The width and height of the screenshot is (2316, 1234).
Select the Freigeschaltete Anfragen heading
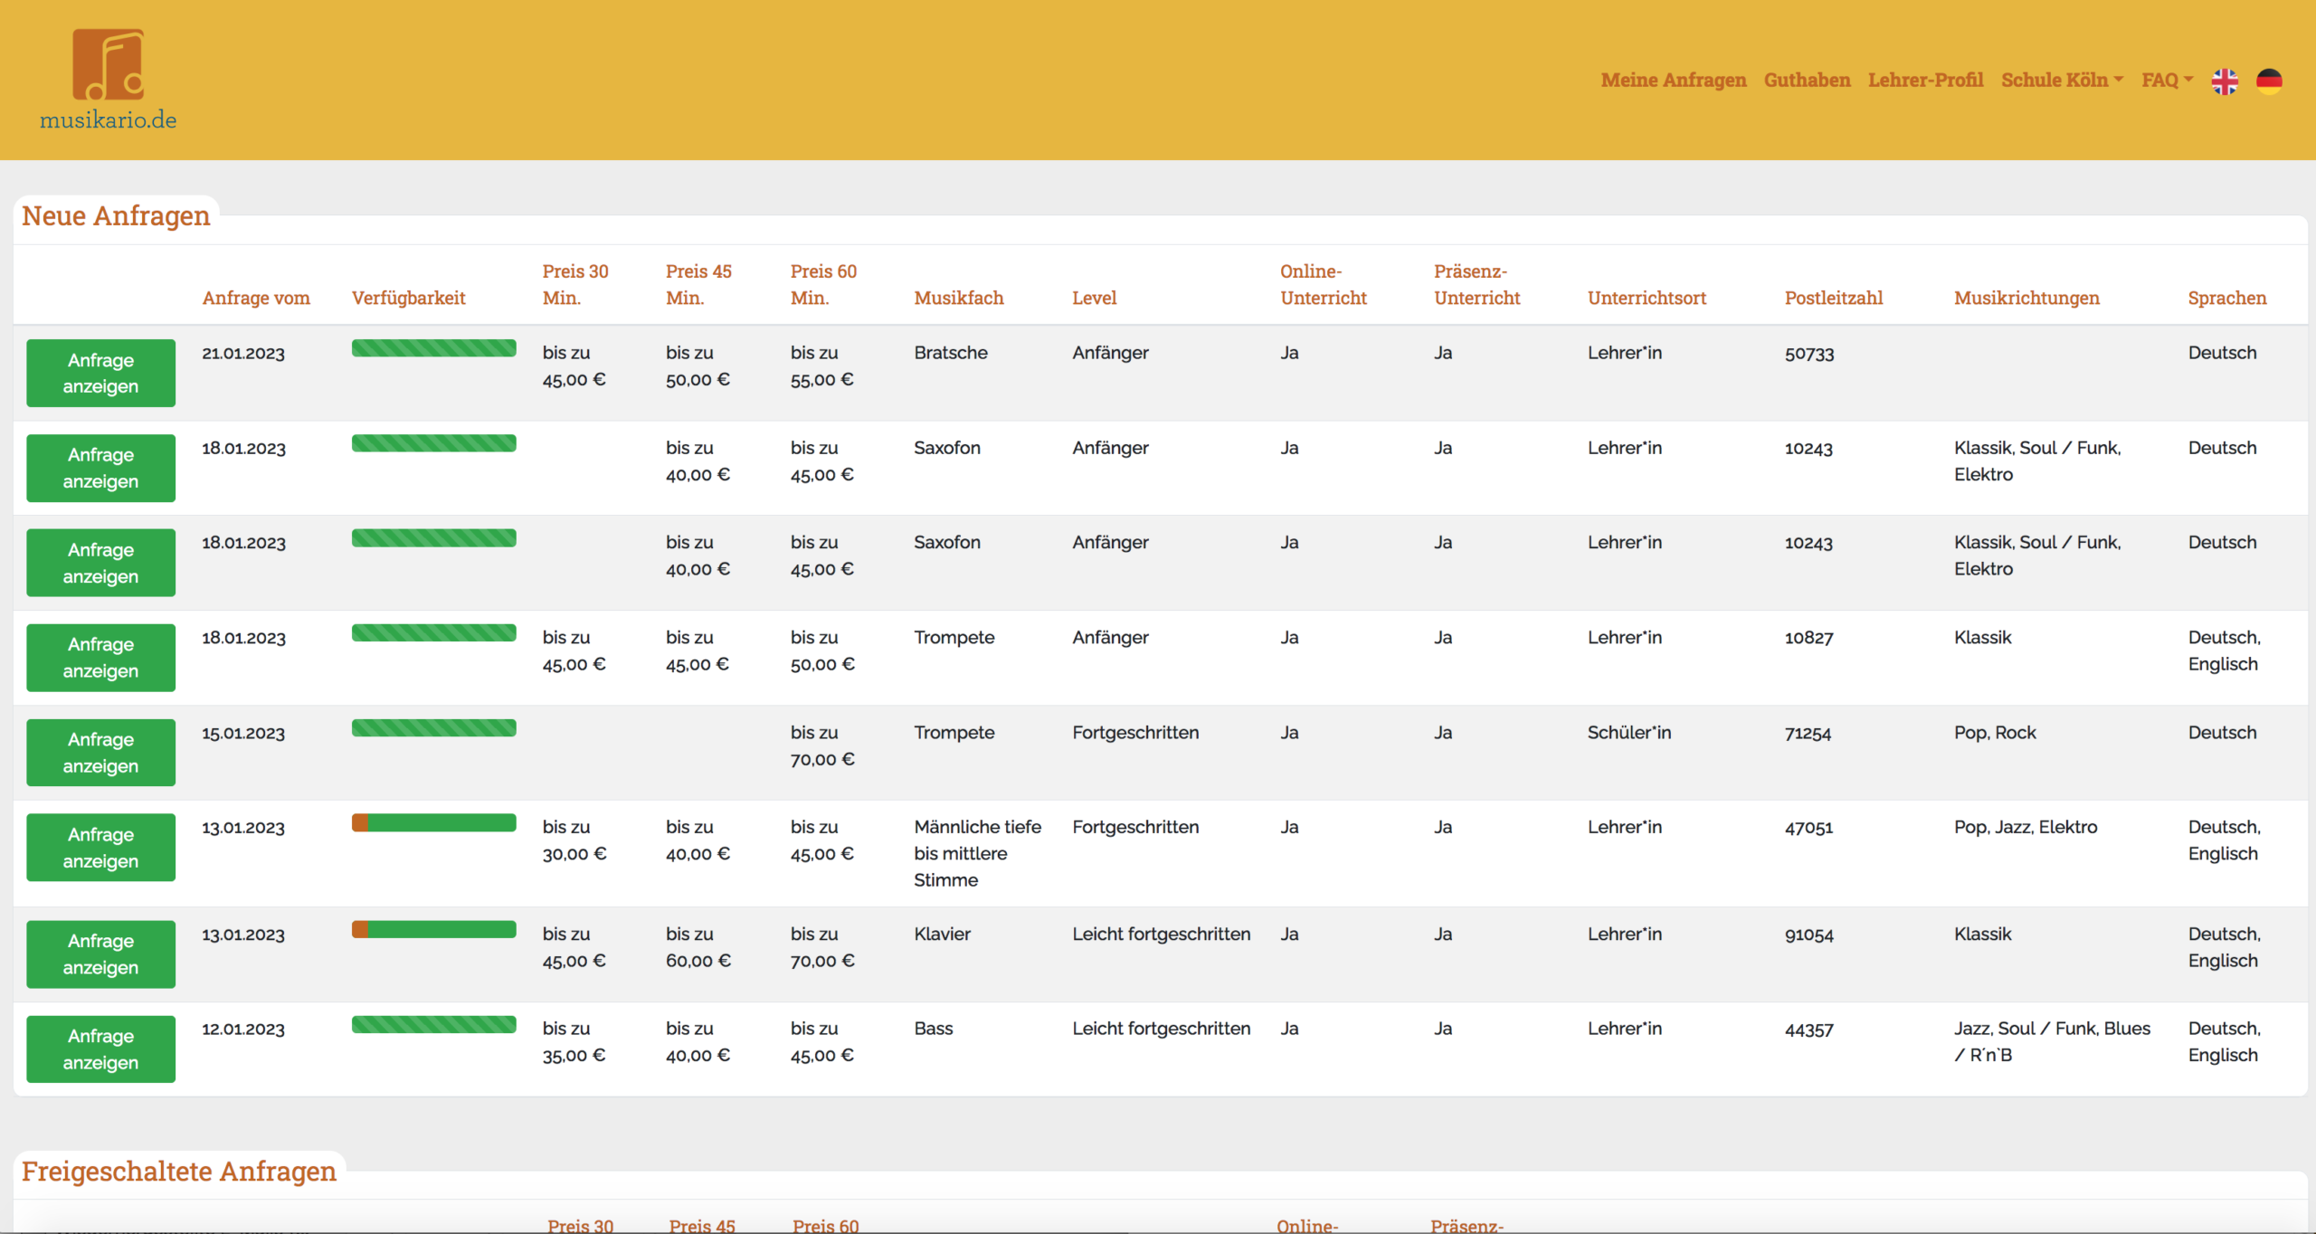tap(179, 1171)
